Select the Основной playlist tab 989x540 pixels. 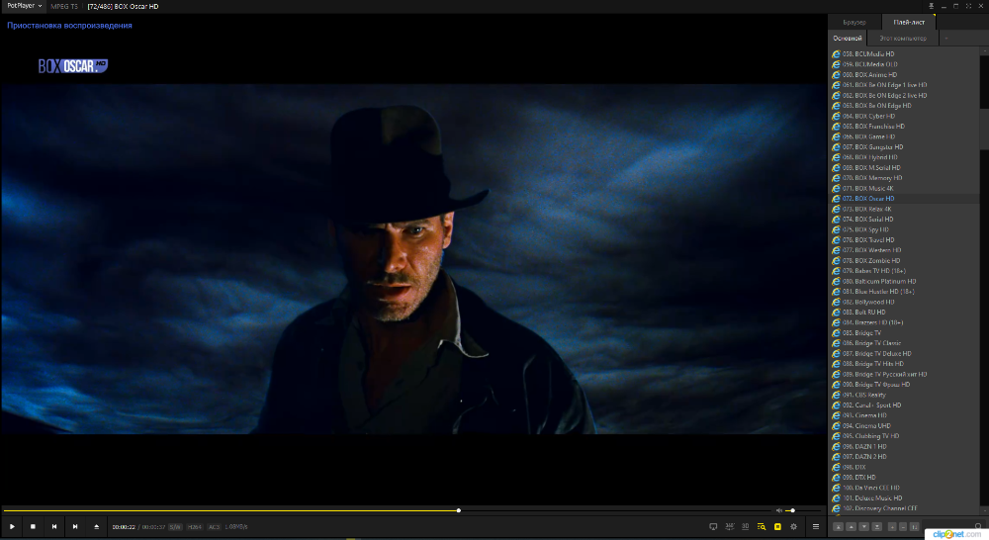point(848,39)
